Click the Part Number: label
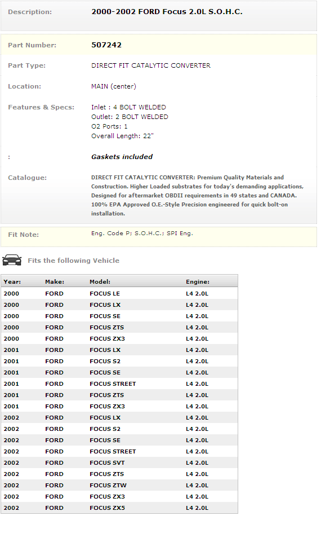The image size is (321, 542). (x=32, y=45)
